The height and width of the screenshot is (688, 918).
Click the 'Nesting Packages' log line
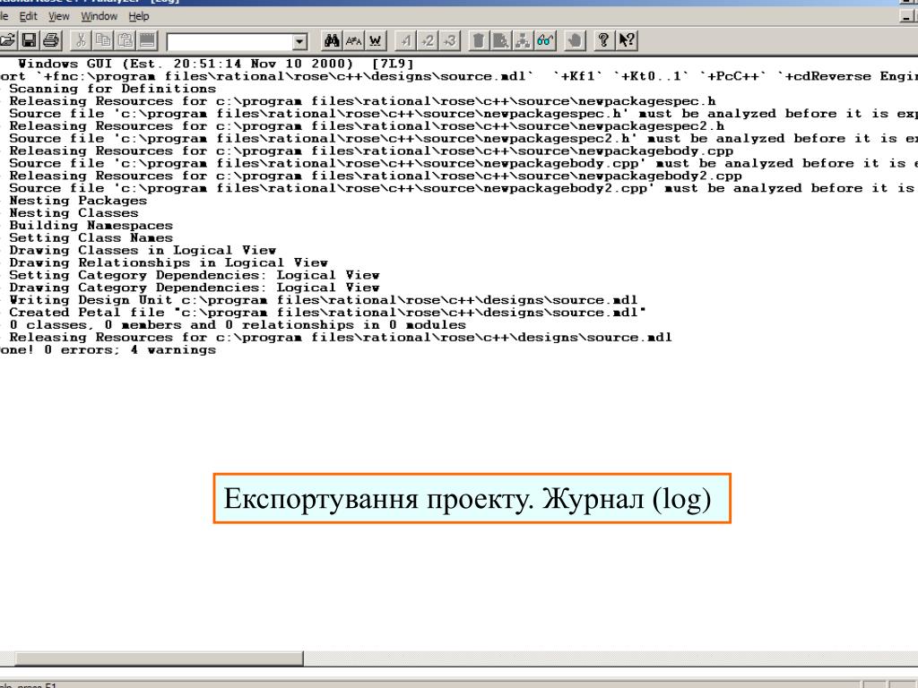point(78,201)
